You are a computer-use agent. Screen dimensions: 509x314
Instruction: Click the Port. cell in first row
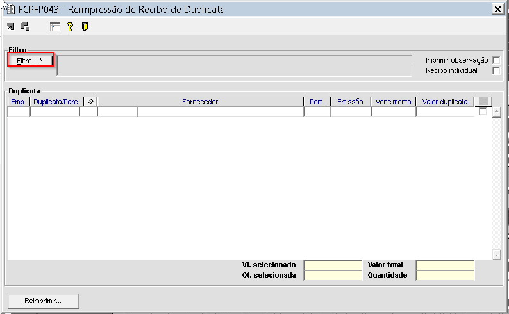pyautogui.click(x=317, y=112)
